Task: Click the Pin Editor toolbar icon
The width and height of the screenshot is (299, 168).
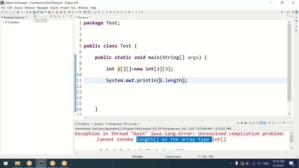Action: tap(142, 12)
